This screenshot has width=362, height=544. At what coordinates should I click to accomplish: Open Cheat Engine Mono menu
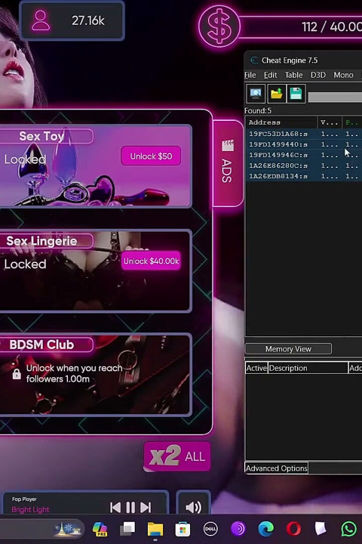(343, 75)
